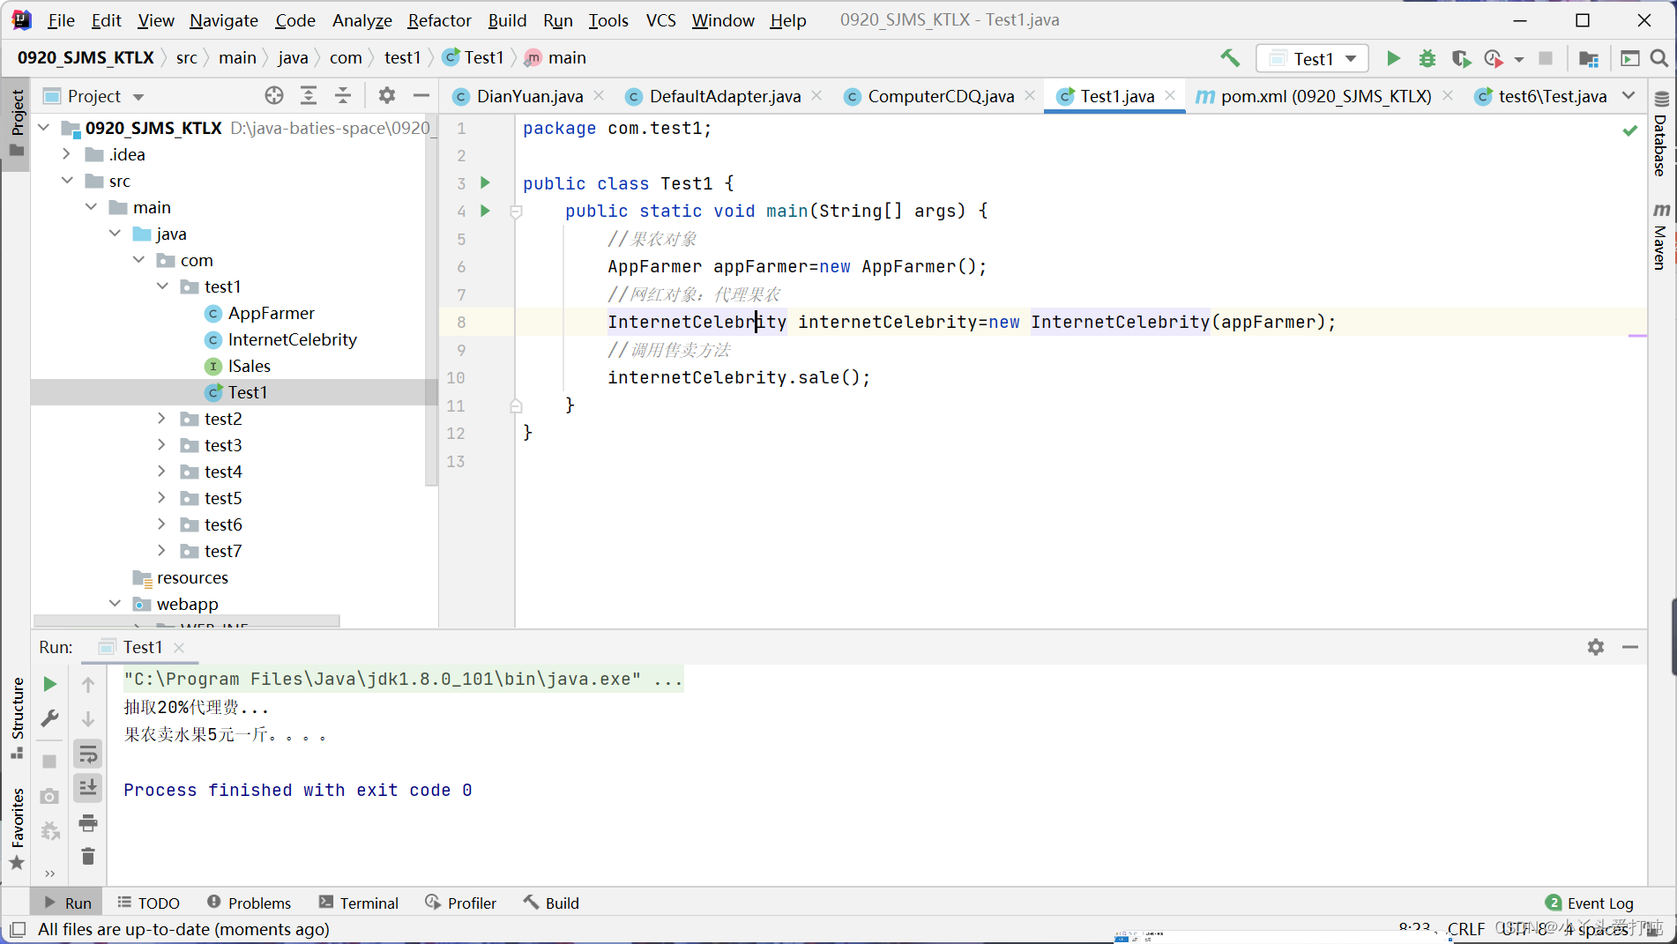Open Project panel settings gear

(387, 95)
